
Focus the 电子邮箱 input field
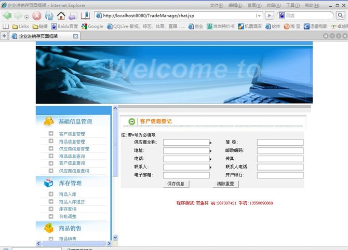click(186, 175)
